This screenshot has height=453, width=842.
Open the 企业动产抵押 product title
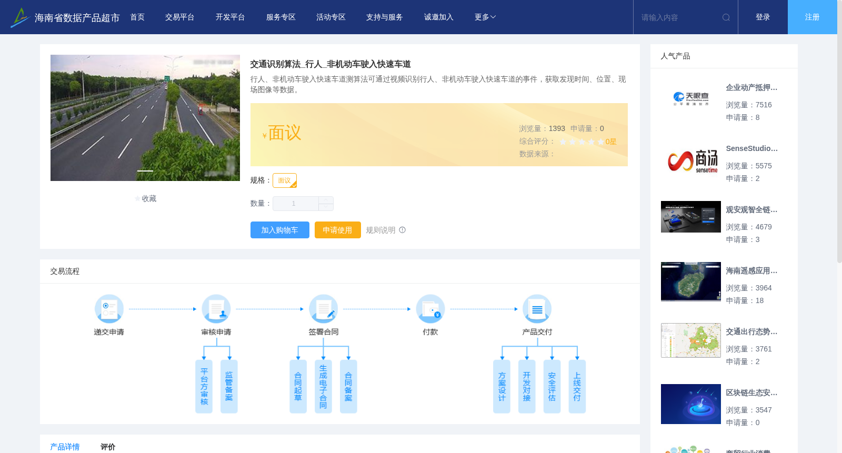coord(751,88)
